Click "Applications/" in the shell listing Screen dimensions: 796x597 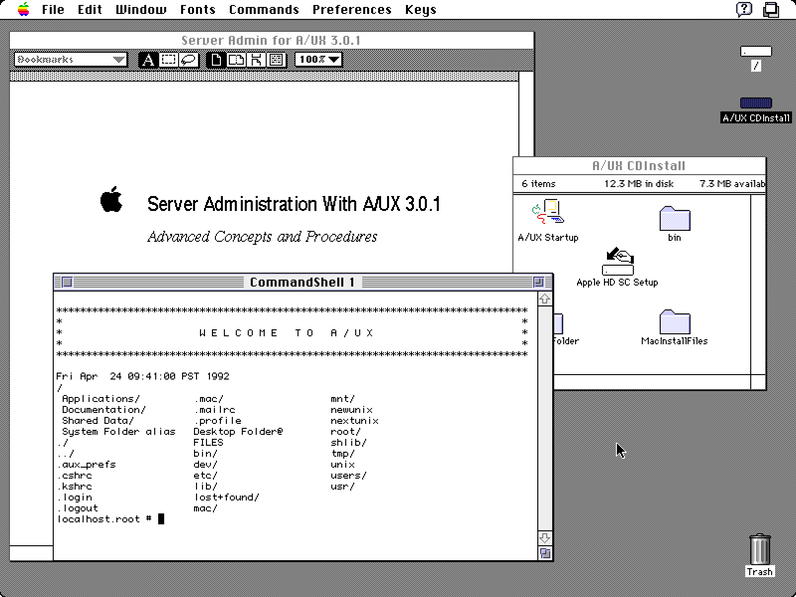click(100, 399)
